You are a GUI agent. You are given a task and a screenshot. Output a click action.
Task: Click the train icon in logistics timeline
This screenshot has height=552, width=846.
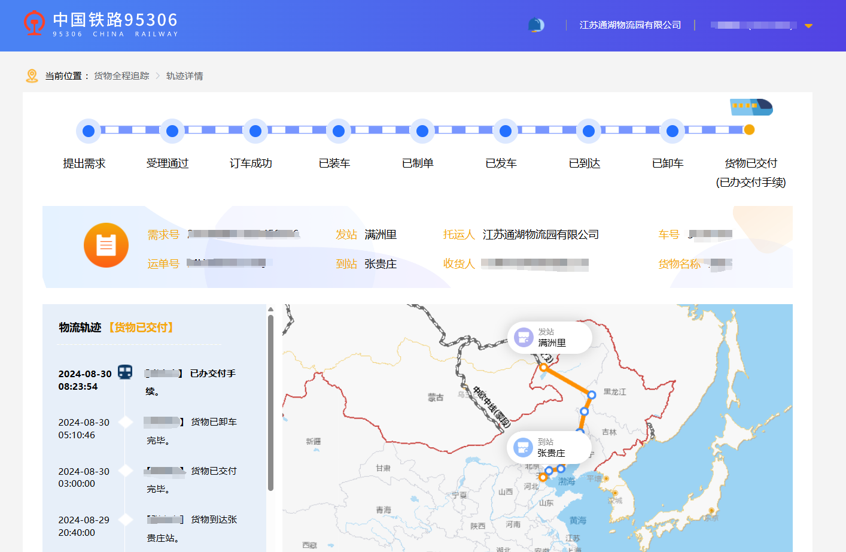pos(125,372)
